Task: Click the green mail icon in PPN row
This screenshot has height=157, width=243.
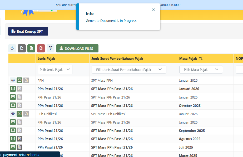Action: pyautogui.click(x=19, y=80)
